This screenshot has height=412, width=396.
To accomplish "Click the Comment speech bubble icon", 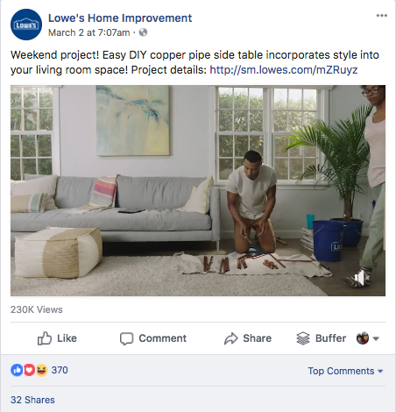I will tap(126, 338).
